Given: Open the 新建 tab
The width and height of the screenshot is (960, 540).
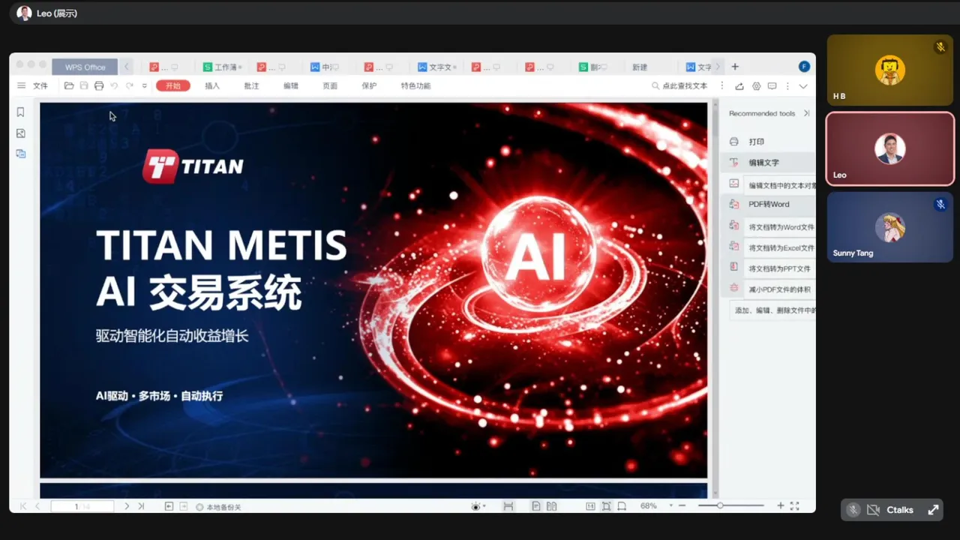Looking at the screenshot, I should (x=640, y=67).
